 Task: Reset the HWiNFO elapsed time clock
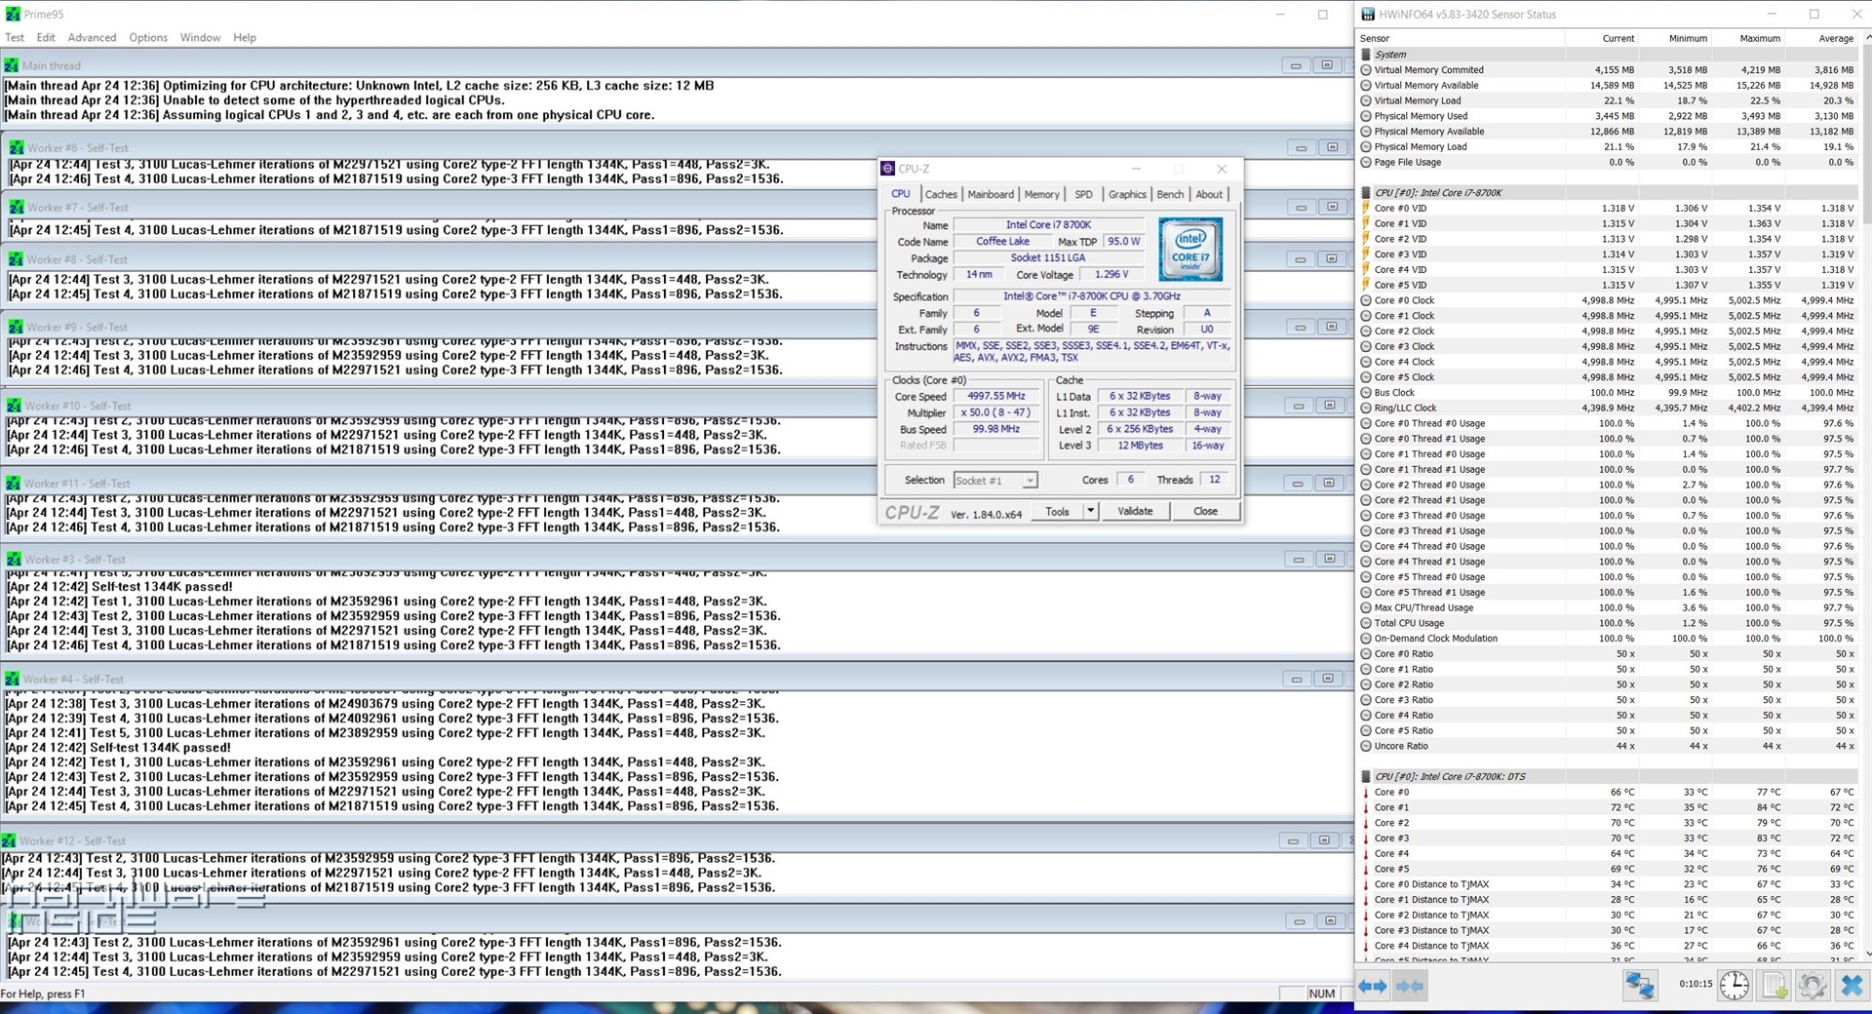point(1734,986)
